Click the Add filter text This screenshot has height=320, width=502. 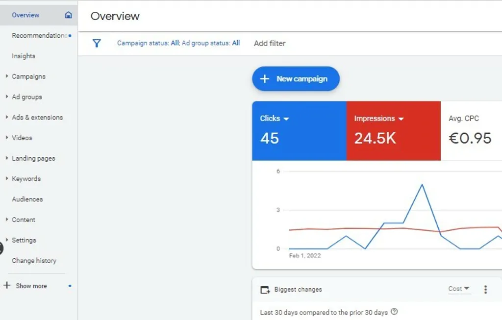coord(269,43)
